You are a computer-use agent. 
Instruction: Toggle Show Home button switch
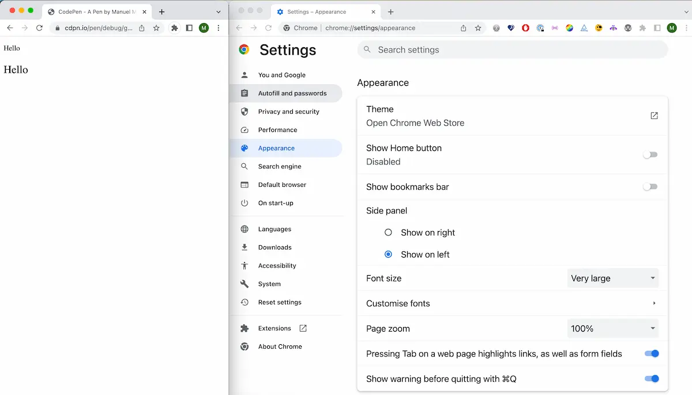point(650,155)
